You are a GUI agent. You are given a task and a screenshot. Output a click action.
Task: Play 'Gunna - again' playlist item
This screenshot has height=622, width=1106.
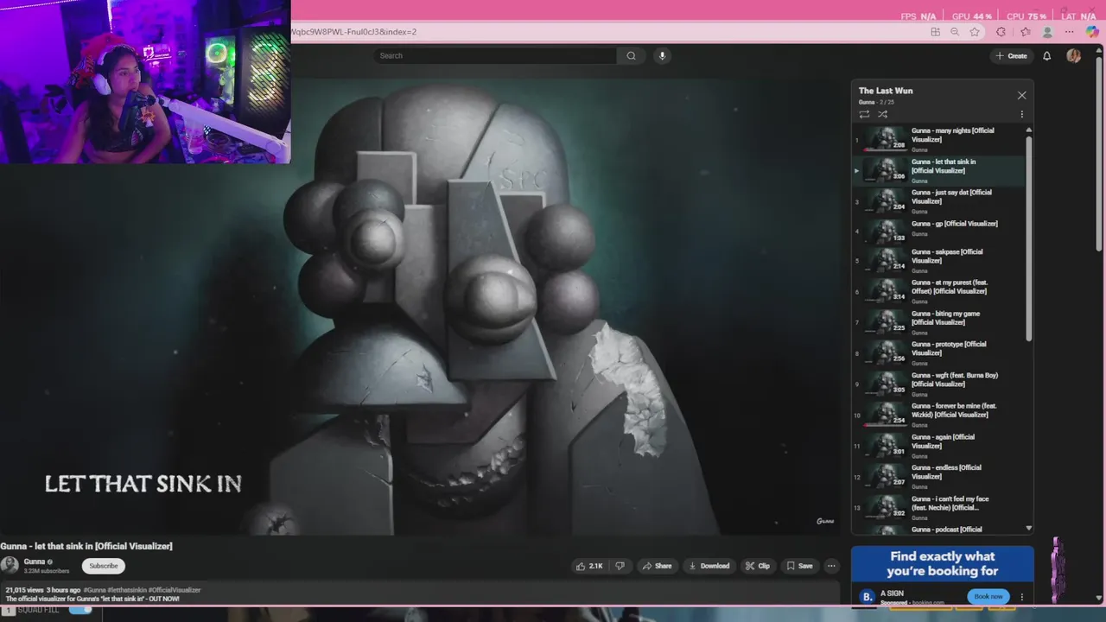click(940, 446)
